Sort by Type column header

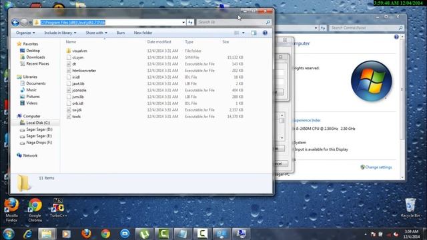189,42
